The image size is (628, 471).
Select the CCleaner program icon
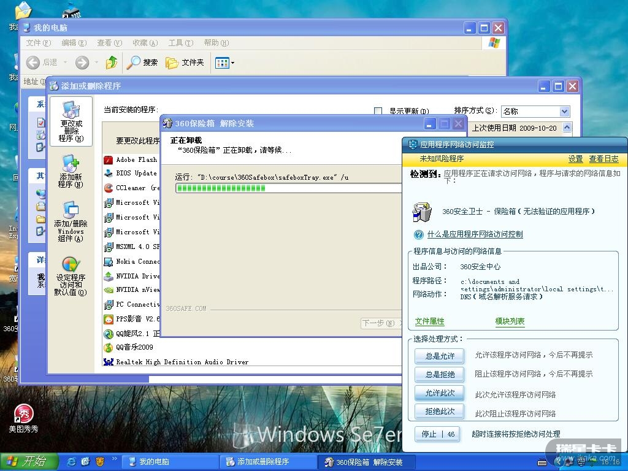point(108,188)
